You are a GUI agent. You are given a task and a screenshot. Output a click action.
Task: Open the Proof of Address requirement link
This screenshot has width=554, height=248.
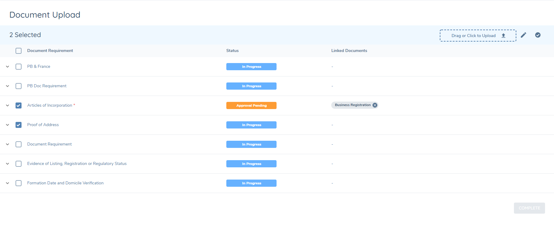(x=43, y=125)
